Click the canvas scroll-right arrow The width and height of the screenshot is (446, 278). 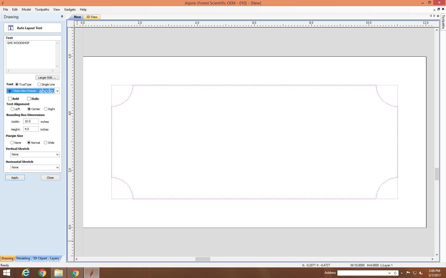(x=432, y=259)
